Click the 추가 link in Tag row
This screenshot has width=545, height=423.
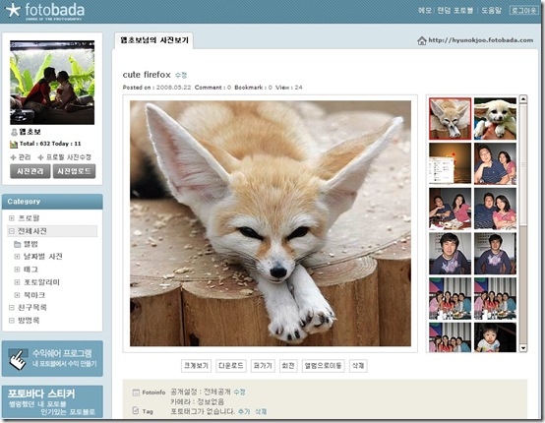point(244,411)
